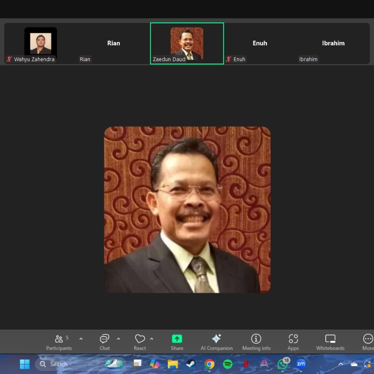Image resolution: width=374 pixels, height=374 pixels.
Task: Click the Zoom taskbar icon
Action: tap(301, 364)
